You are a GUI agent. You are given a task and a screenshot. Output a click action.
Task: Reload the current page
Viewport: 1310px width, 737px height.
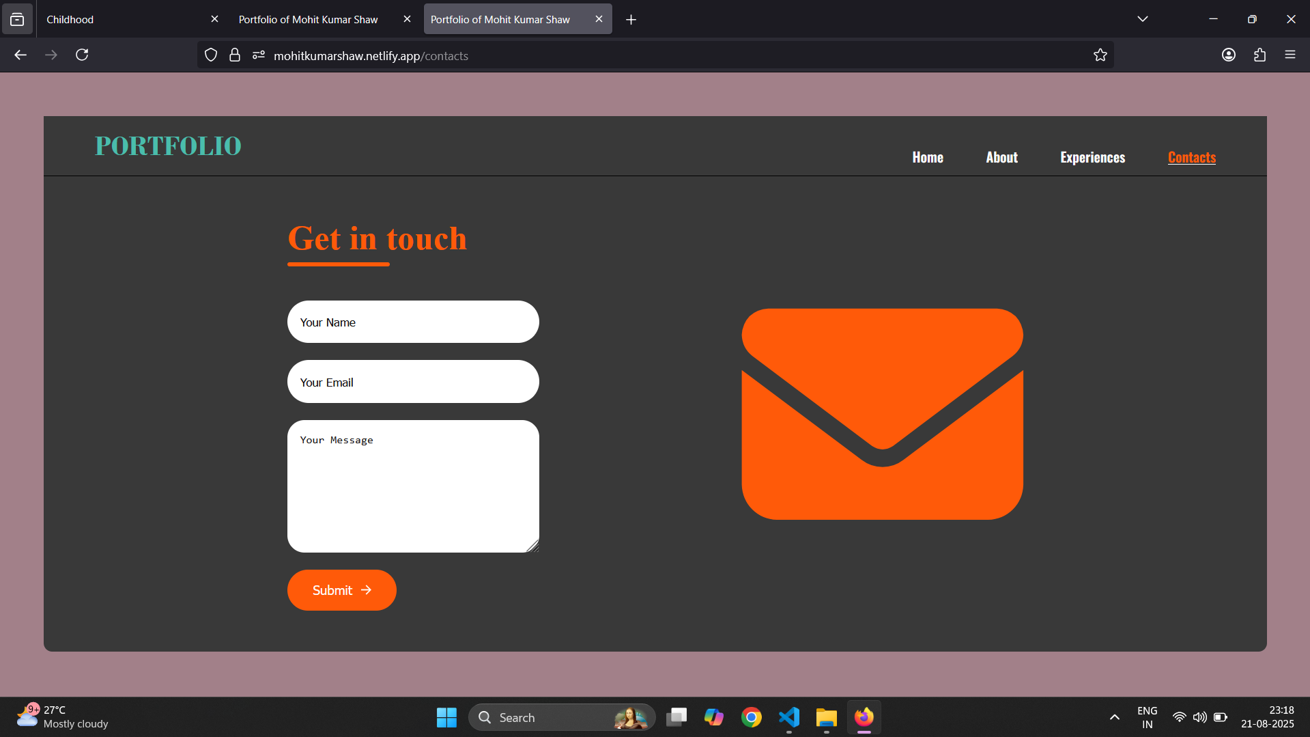point(82,55)
